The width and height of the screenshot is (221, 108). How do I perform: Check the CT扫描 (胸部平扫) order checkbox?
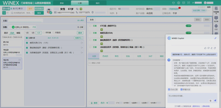click(x=90, y=26)
